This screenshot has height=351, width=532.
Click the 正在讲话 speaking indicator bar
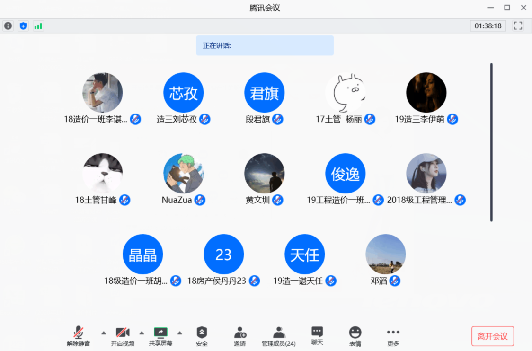pyautogui.click(x=265, y=45)
